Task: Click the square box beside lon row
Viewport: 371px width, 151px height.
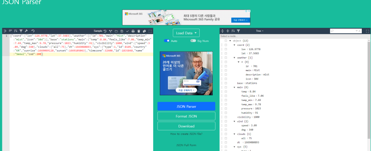Action: point(226,49)
